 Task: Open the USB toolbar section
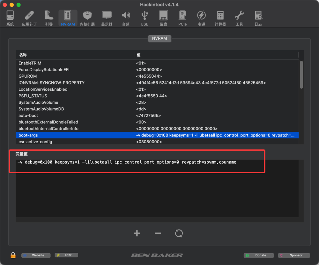(145, 18)
